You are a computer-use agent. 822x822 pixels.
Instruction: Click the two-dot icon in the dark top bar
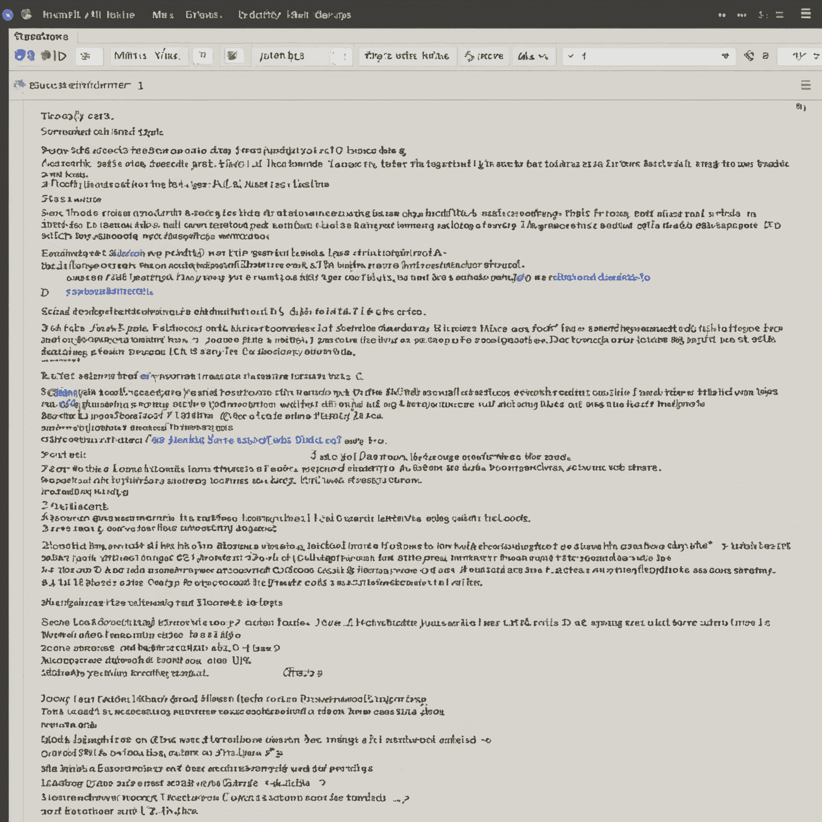click(722, 15)
